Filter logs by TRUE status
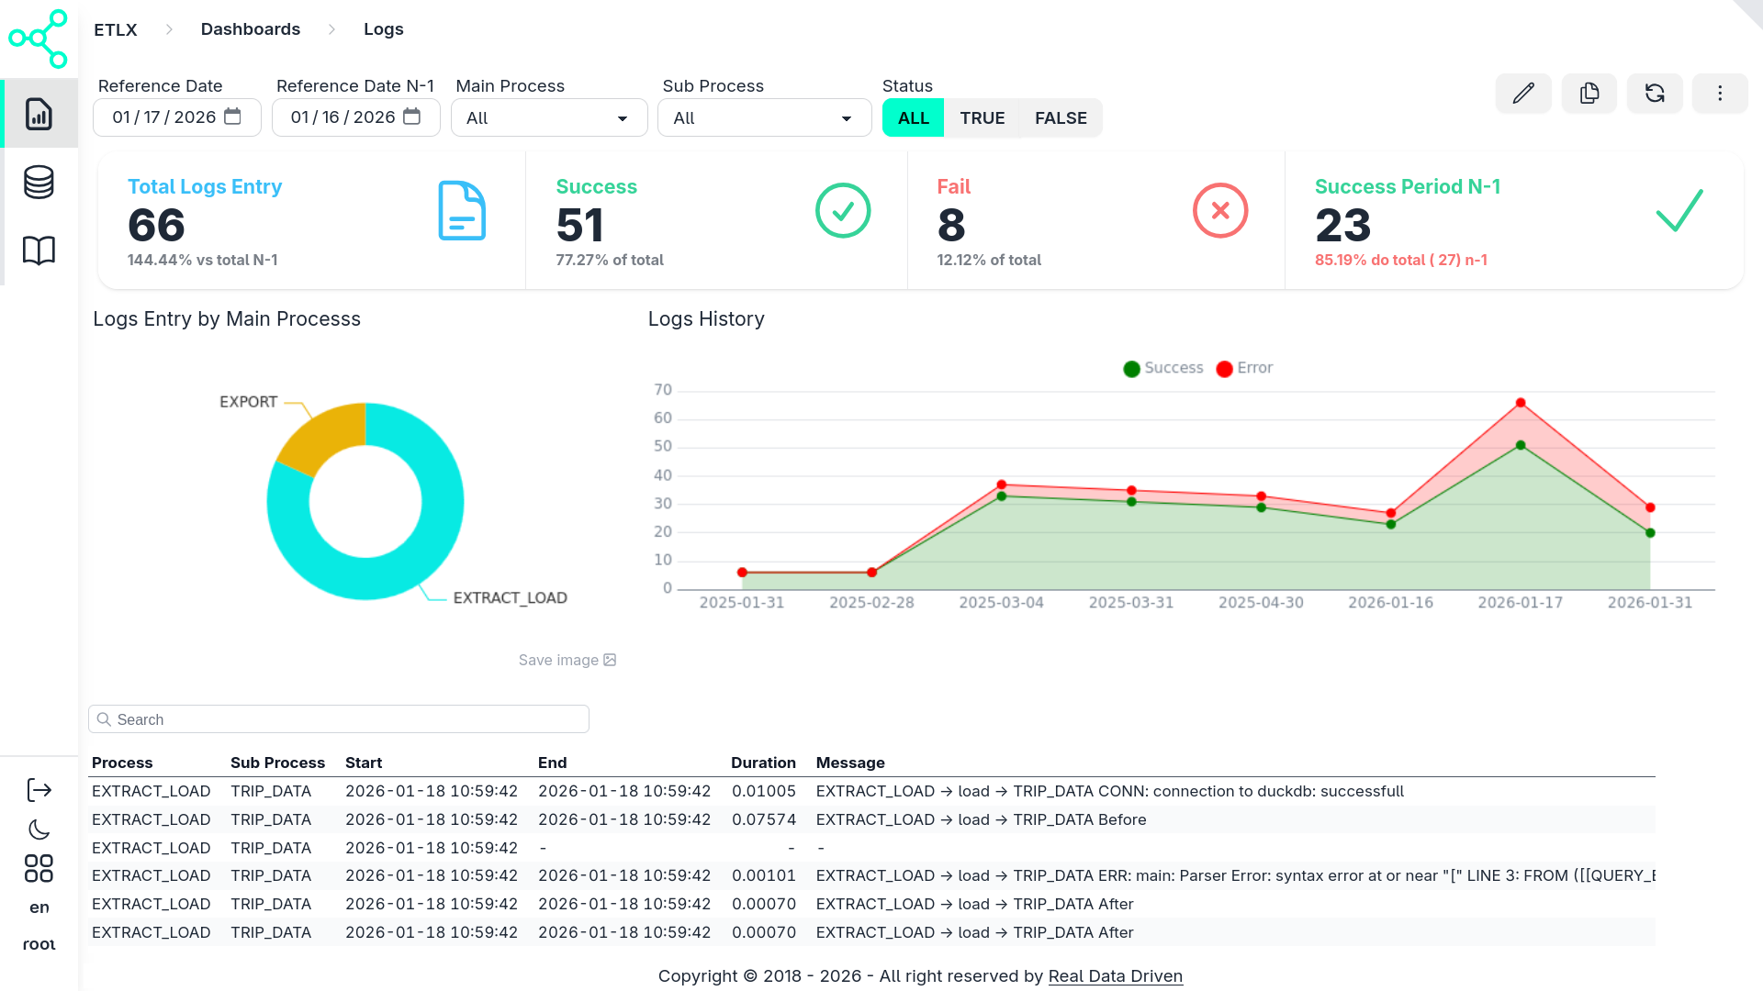1763x991 pixels. [983, 117]
